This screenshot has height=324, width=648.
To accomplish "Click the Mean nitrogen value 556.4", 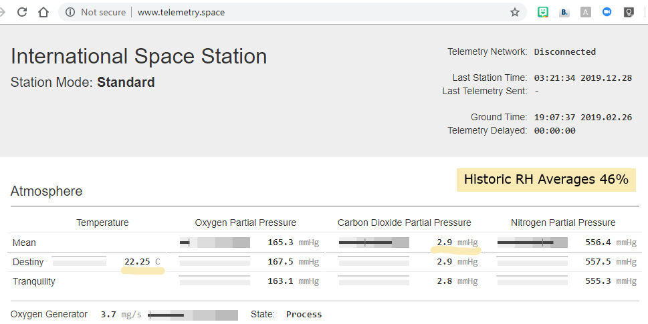I will coord(598,242).
